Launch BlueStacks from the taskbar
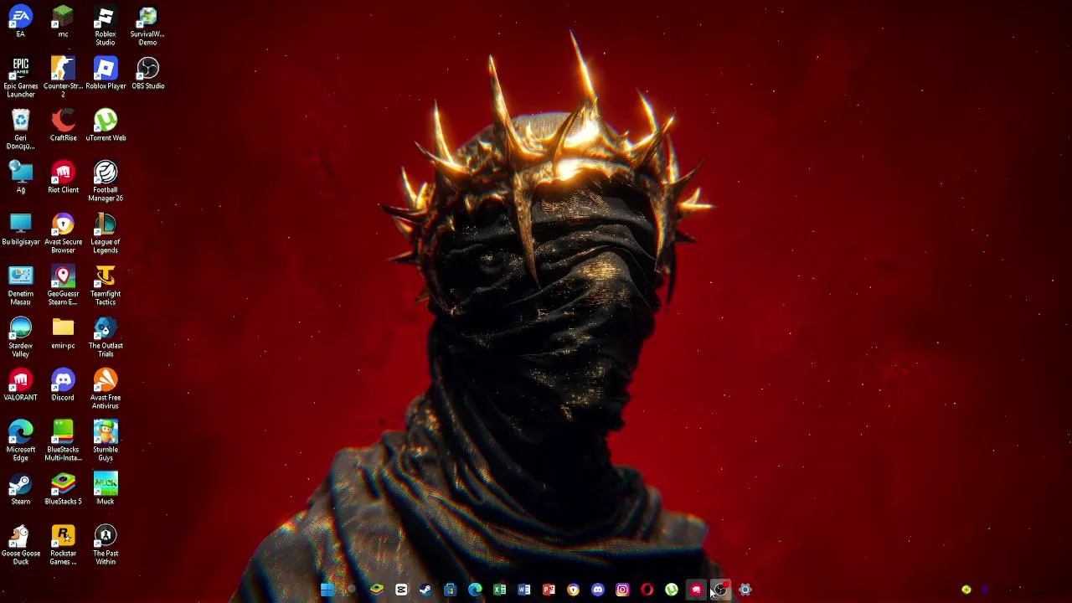 click(x=377, y=590)
